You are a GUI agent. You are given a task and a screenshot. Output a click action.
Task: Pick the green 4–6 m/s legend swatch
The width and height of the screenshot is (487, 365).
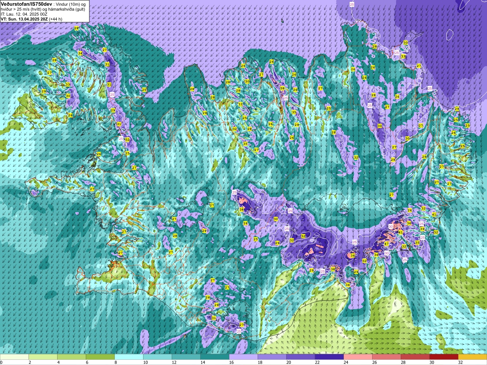(72, 357)
